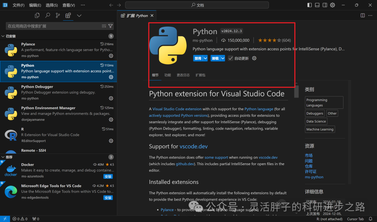Open the Explorer files icon
The image size is (377, 222).
pyautogui.click(x=37, y=15)
